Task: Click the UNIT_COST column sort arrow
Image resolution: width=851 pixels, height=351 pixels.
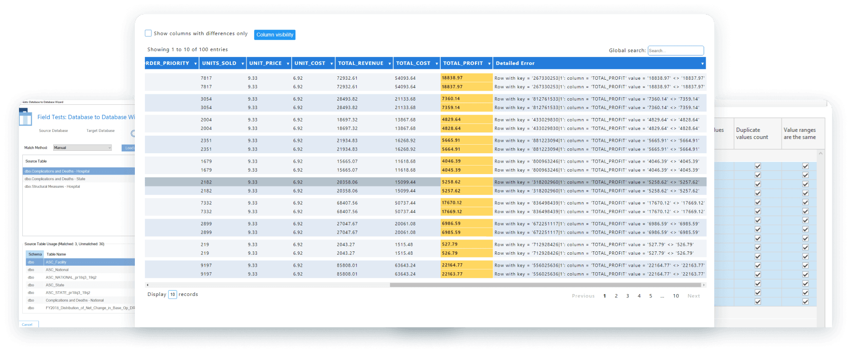Action: click(331, 64)
